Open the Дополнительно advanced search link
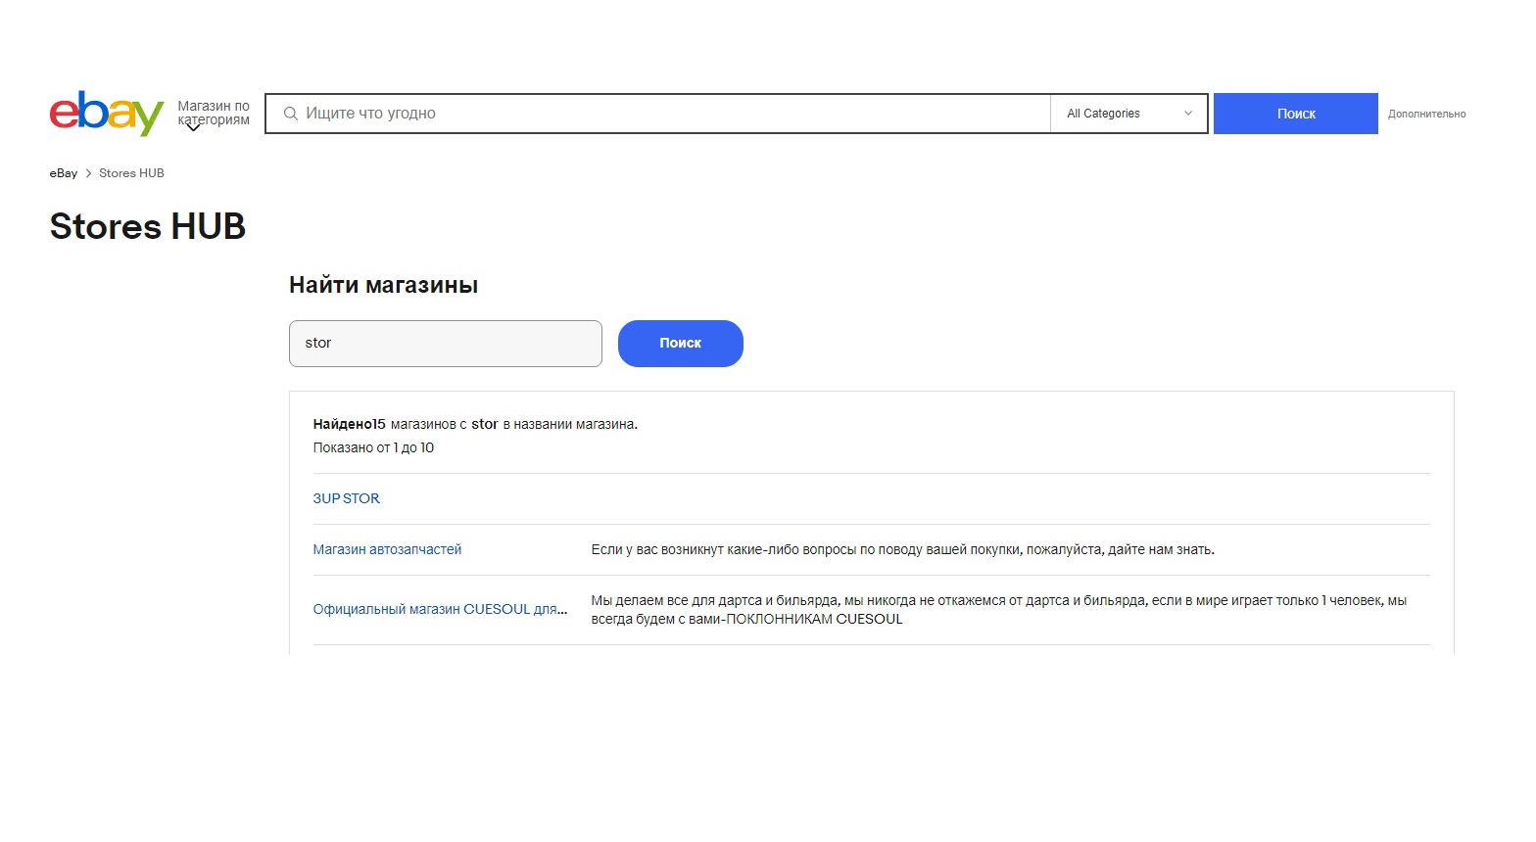 tap(1426, 114)
